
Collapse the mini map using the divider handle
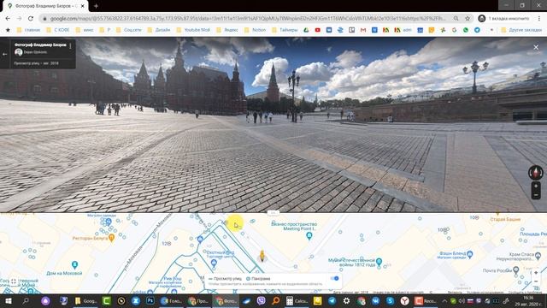pyautogui.click(x=273, y=212)
